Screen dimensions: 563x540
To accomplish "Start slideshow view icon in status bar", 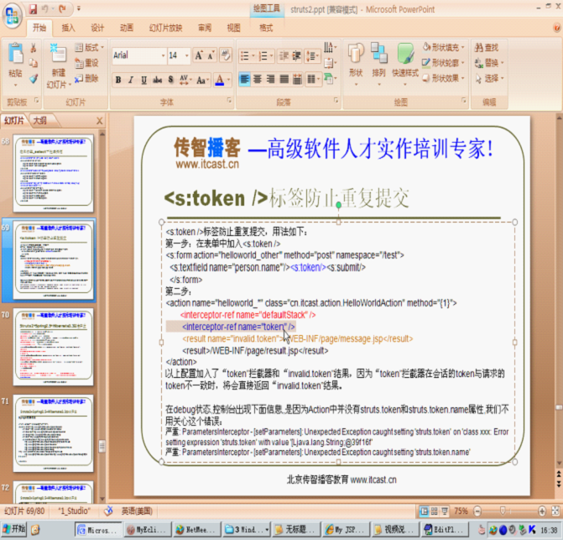I will (445, 511).
